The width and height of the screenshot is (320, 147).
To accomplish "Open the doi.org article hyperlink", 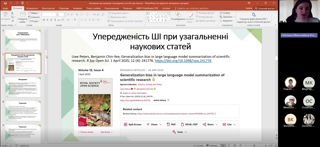I will coord(183,61).
